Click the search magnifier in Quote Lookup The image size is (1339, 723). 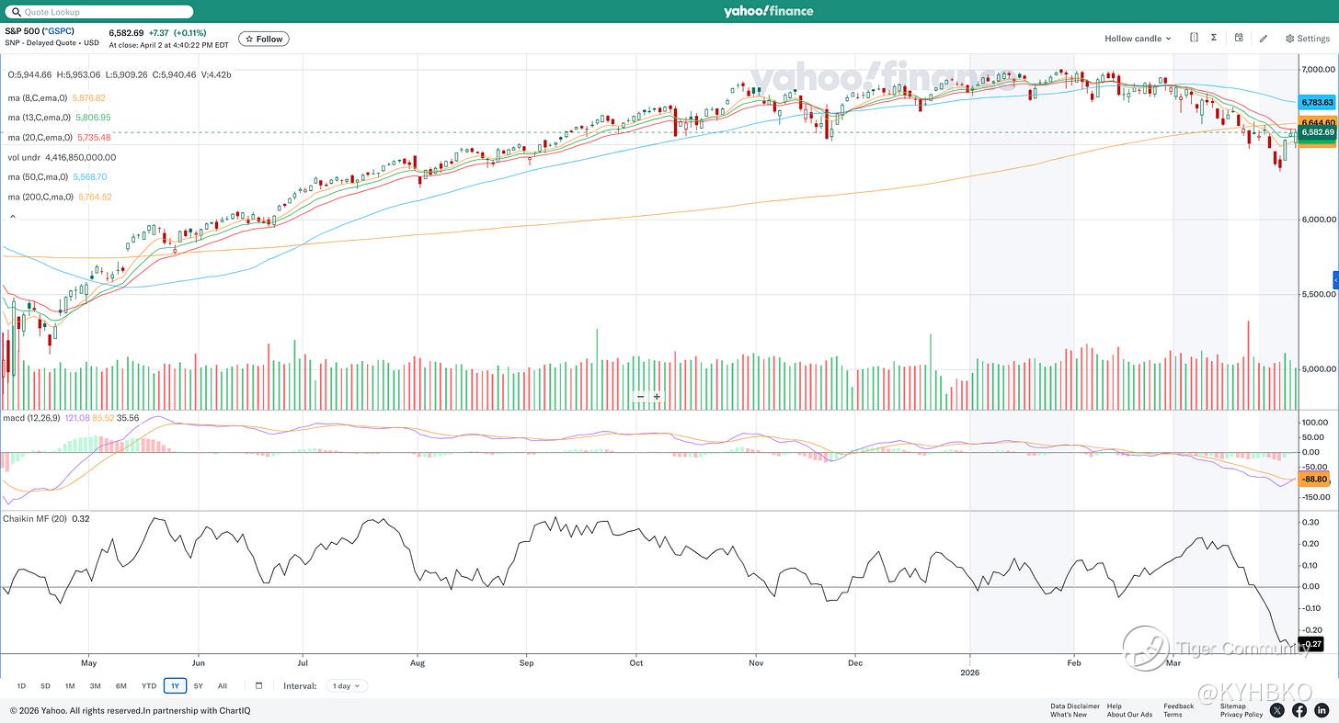[x=16, y=12]
